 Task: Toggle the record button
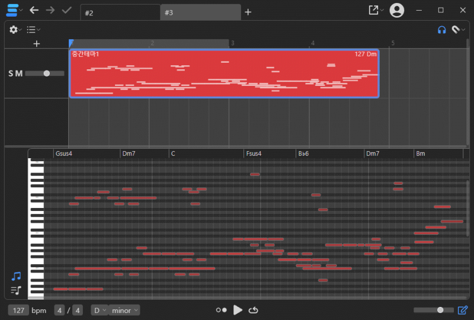221,310
